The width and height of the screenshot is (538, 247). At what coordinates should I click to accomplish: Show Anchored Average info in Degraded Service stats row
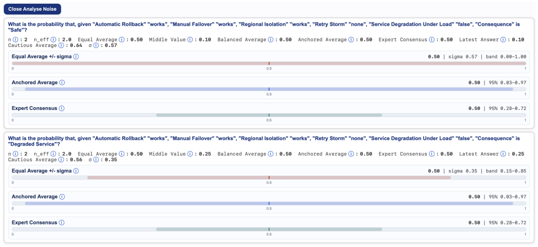[x=351, y=154]
